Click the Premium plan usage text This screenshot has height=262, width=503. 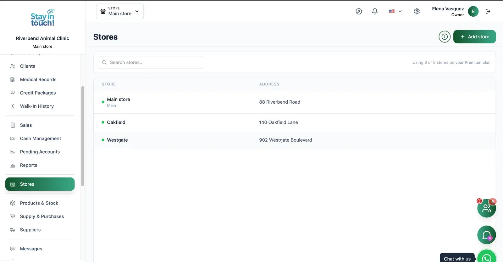point(452,63)
